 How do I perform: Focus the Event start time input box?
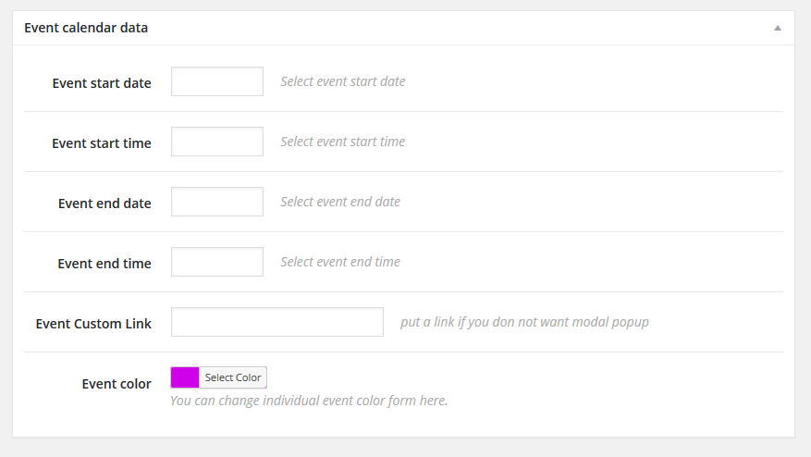coord(217,142)
